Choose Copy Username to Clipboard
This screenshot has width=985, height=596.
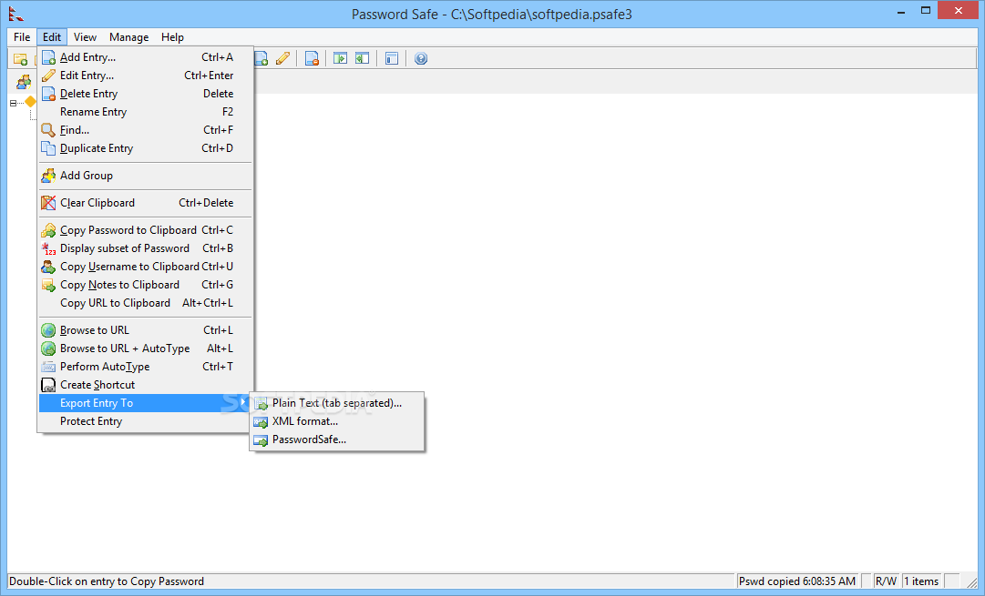click(x=146, y=267)
